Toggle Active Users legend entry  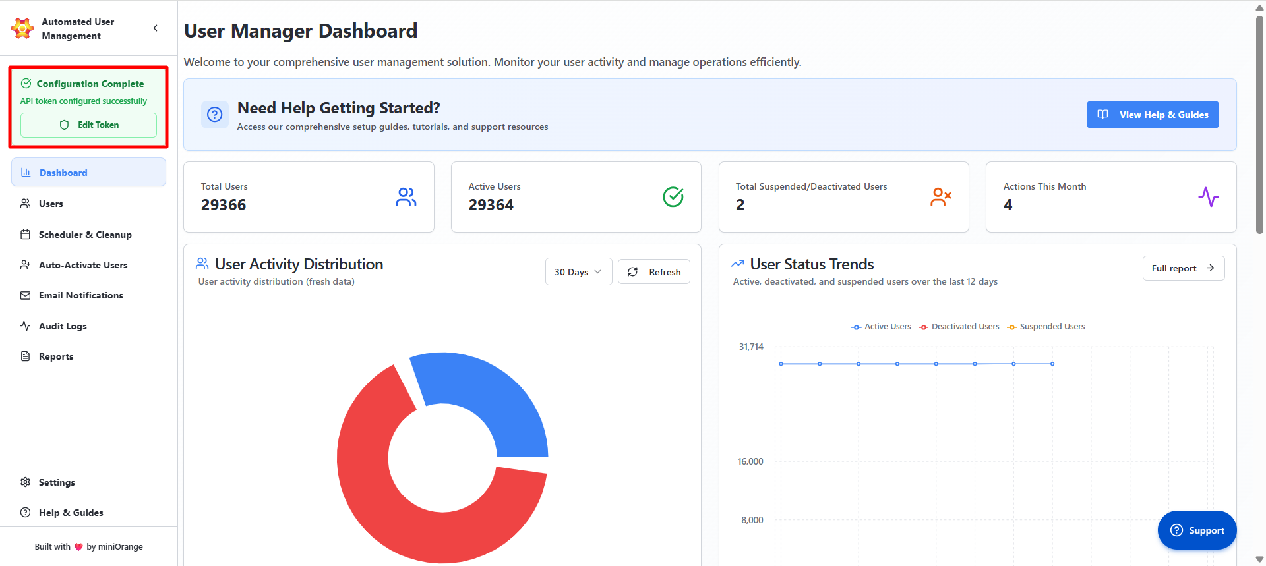[x=881, y=327]
